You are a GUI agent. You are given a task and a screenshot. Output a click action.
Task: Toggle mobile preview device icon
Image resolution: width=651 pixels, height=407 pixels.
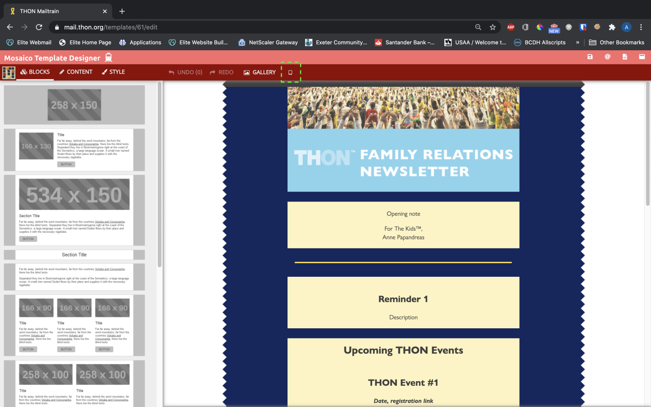pos(290,72)
